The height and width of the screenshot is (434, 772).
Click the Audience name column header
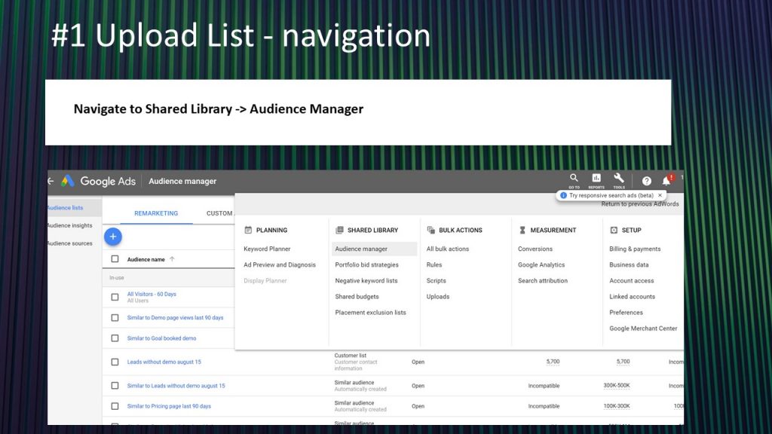click(146, 259)
